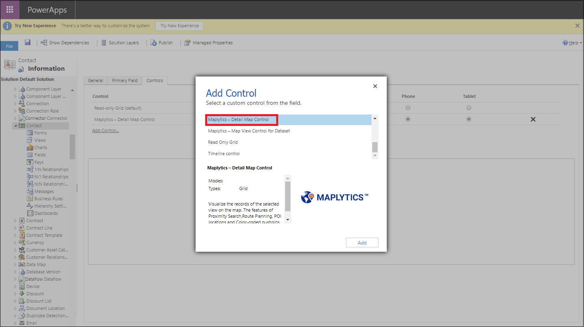Click the Add Control... link

click(x=105, y=130)
